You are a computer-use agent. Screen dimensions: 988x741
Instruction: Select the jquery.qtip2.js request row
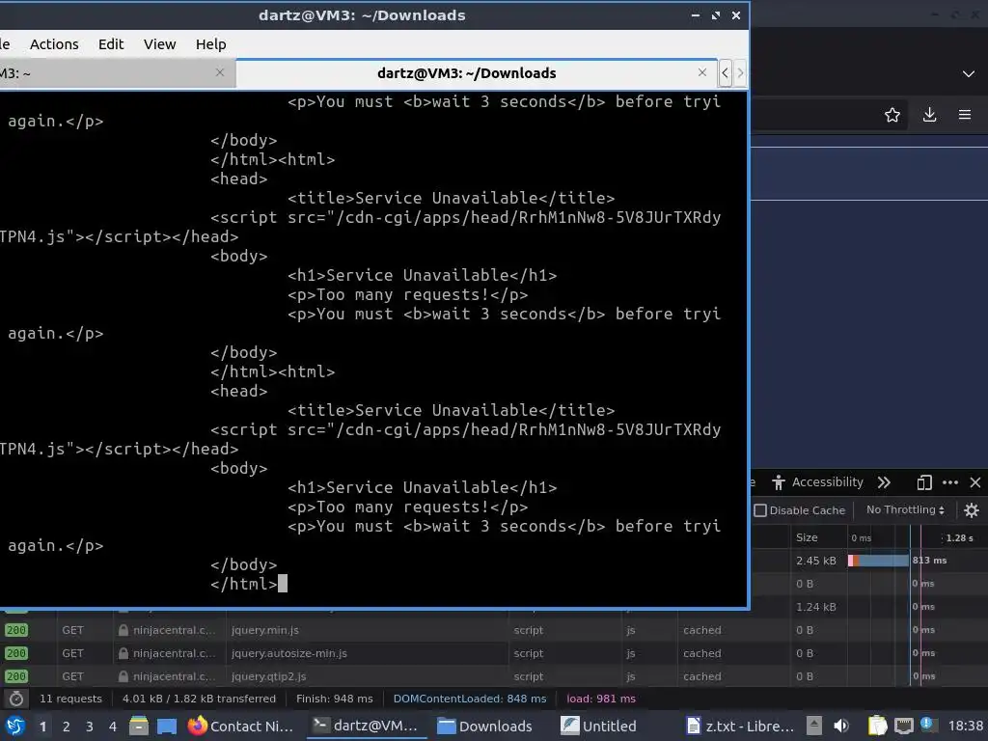coord(494,676)
